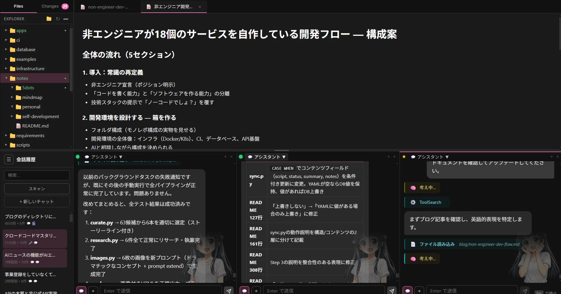Image resolution: width=561 pixels, height=294 pixels.
Task: Expand the mindmap folder
Action: click(x=34, y=97)
